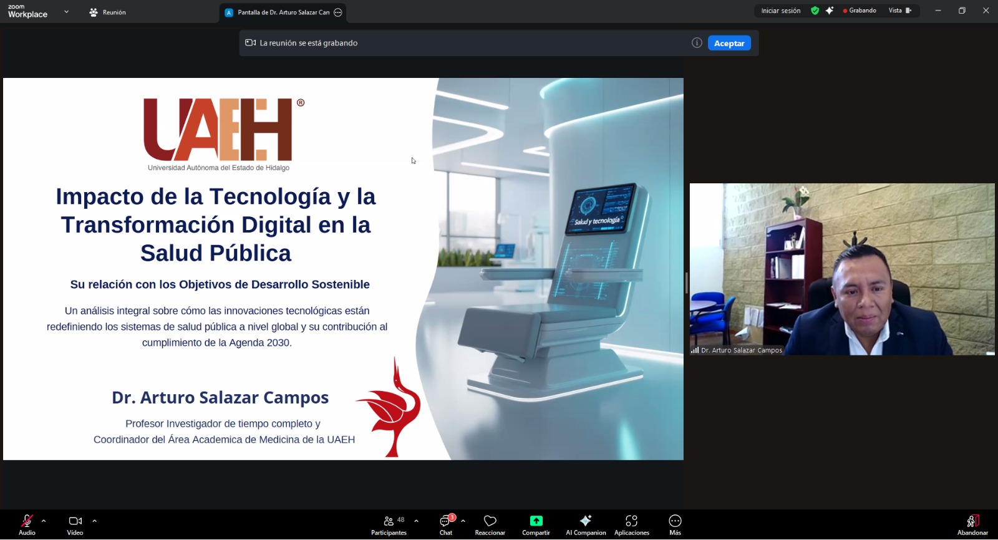Image resolution: width=998 pixels, height=540 pixels.
Task: Click the Dr. Arturo Salazar Campos video thumbnail
Action: pos(842,269)
